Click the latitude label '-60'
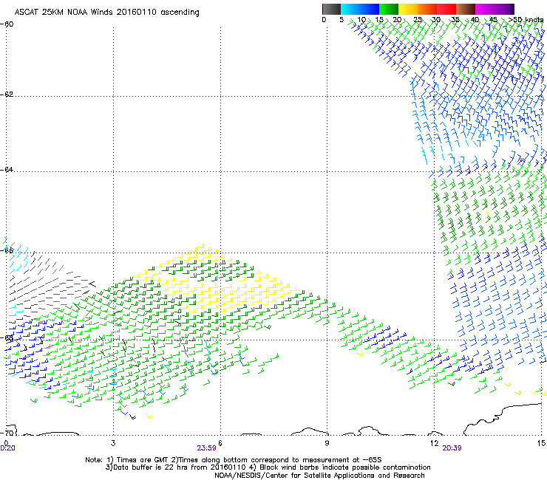This screenshot has width=547, height=480. [7, 24]
